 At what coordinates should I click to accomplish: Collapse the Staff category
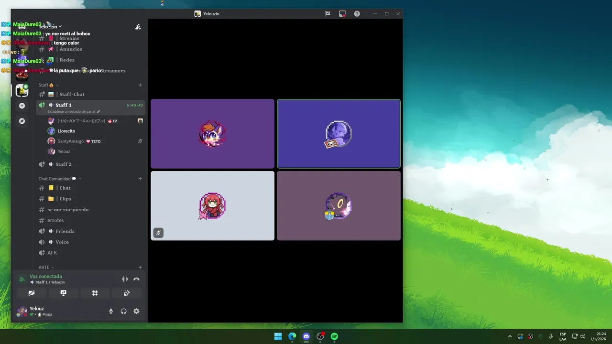click(x=48, y=85)
